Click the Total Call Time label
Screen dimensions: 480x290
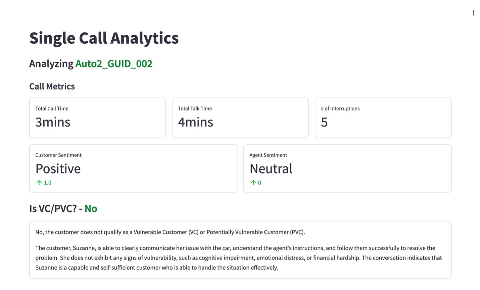[x=52, y=108]
